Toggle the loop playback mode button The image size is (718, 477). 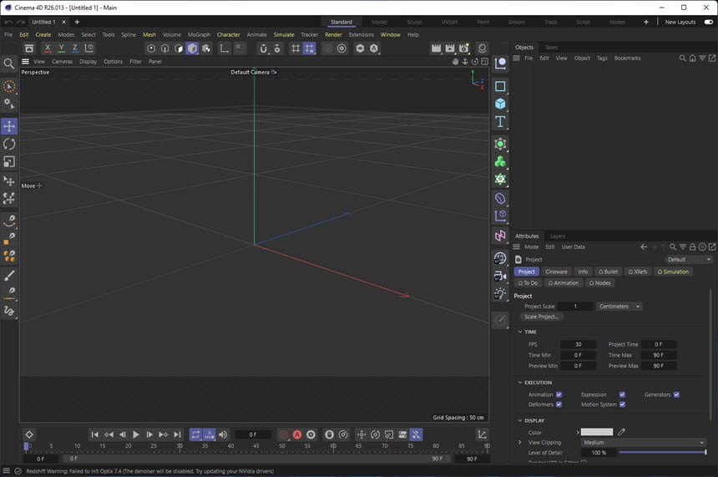tap(195, 434)
